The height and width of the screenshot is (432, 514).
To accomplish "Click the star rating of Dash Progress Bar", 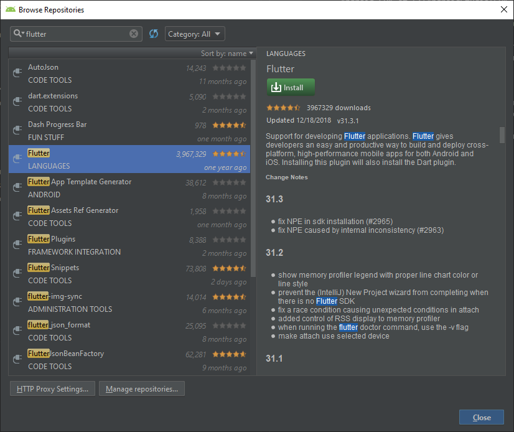I will (x=229, y=125).
